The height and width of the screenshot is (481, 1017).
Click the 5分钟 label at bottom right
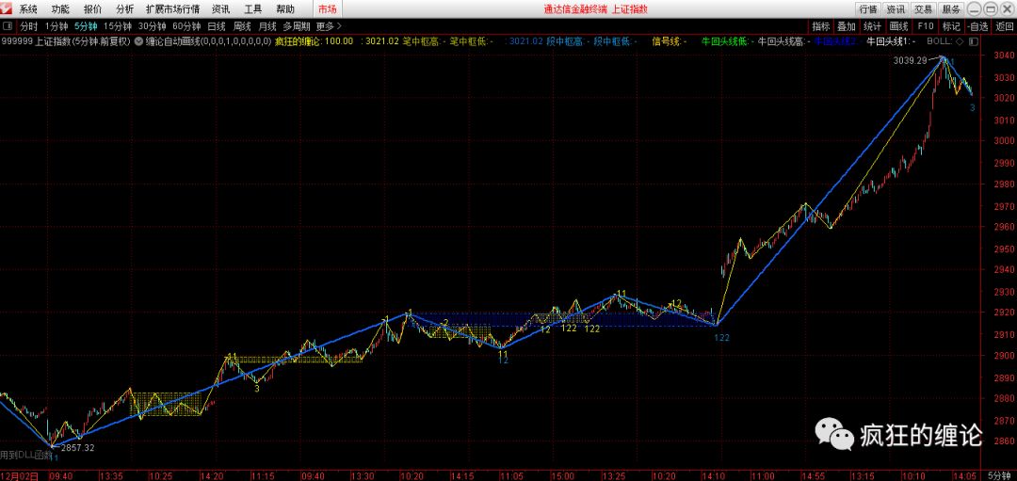[x=1001, y=475]
